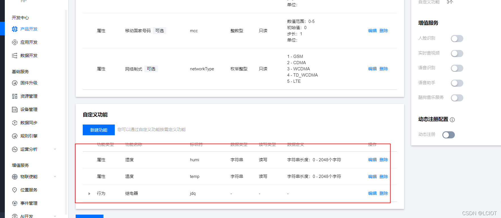Click the 固件升级 icon
This screenshot has height=218, width=501.
coord(15,83)
